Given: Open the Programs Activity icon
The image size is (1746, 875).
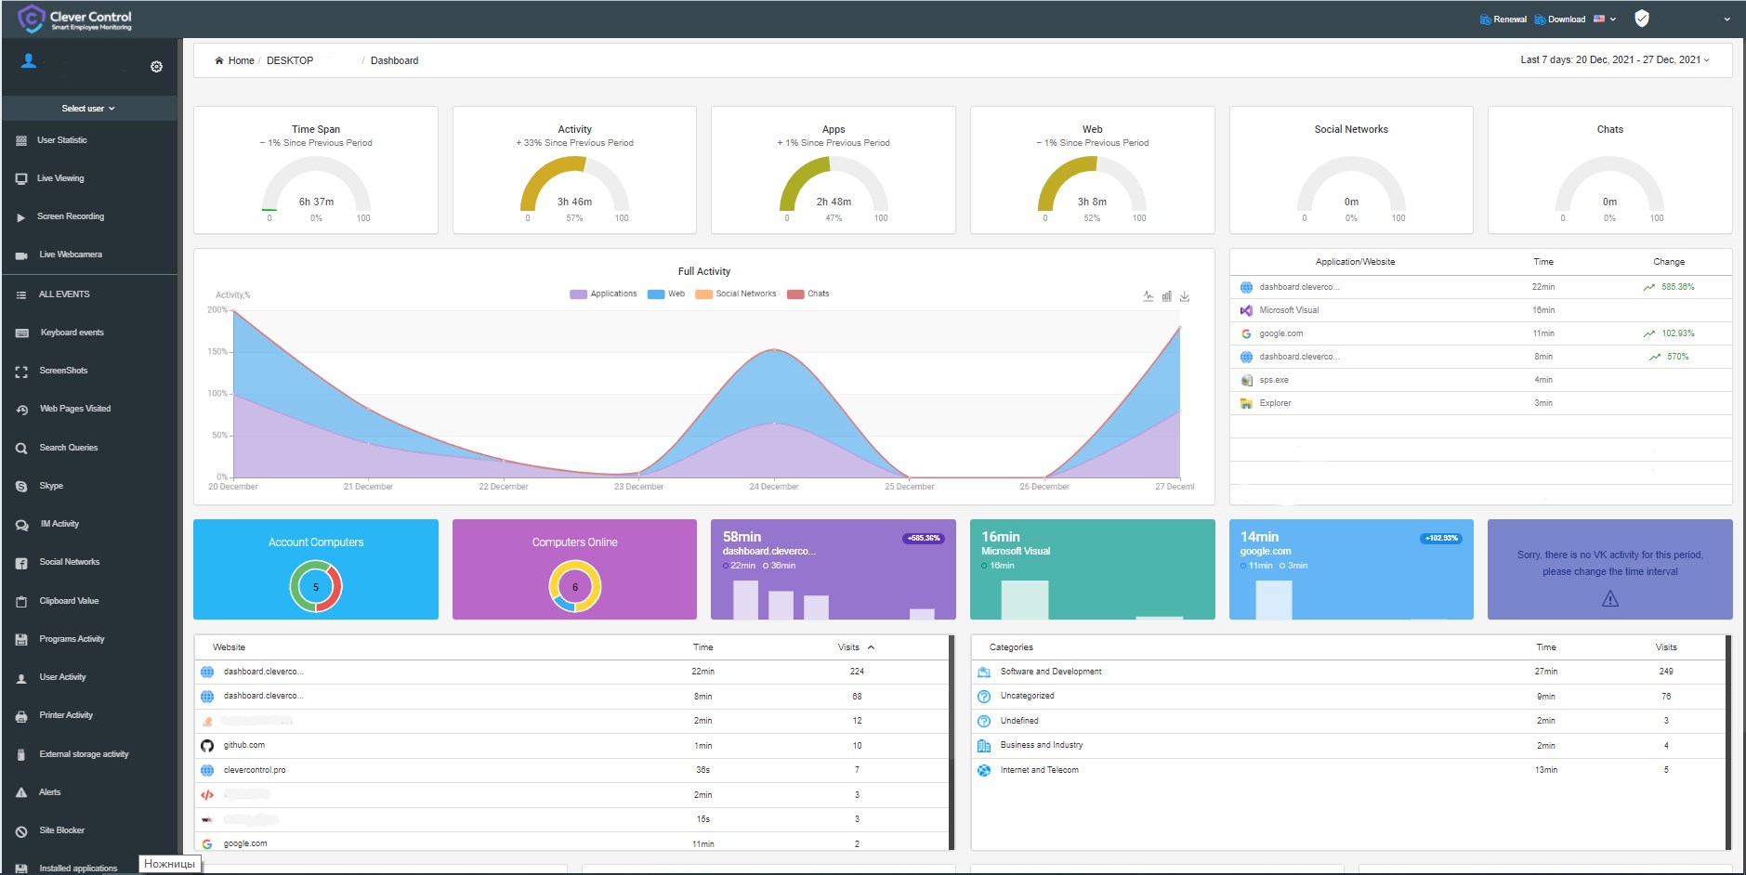Looking at the screenshot, I should [21, 640].
